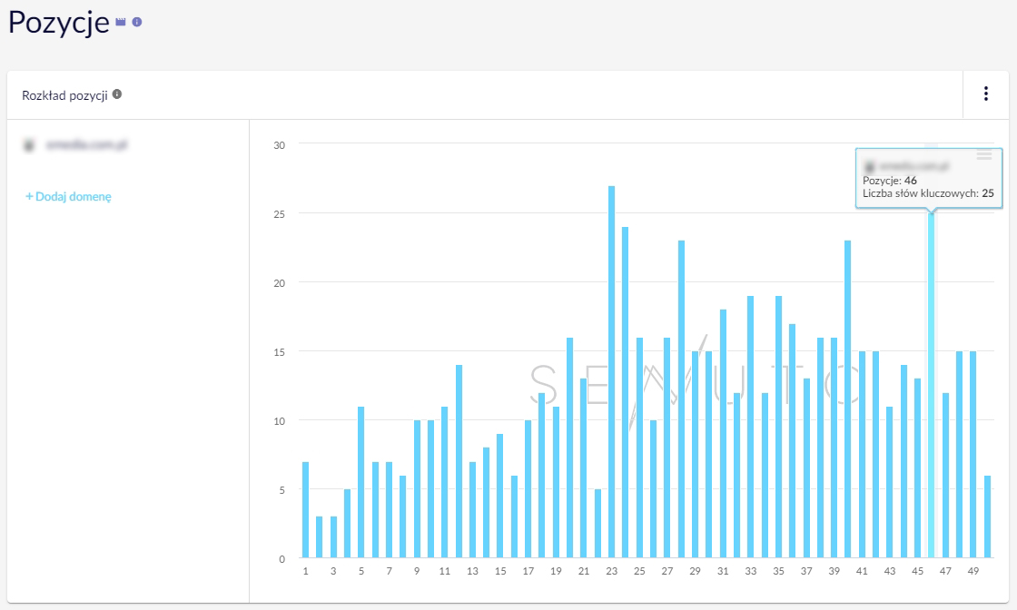1017x610 pixels.
Task: Click the bar at position 33
Action: pyautogui.click(x=750, y=427)
